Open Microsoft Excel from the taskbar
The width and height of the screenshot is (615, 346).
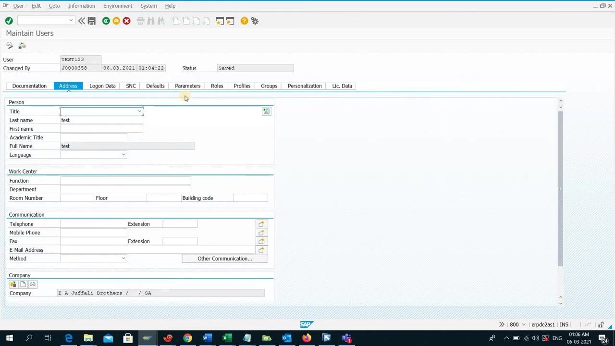point(227,338)
